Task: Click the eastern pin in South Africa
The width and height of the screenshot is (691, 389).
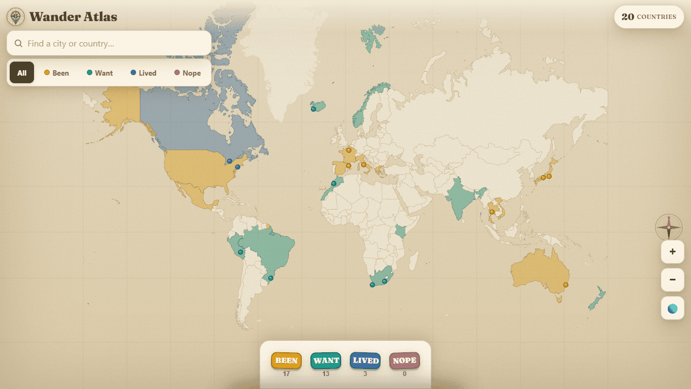Action: pyautogui.click(x=384, y=281)
